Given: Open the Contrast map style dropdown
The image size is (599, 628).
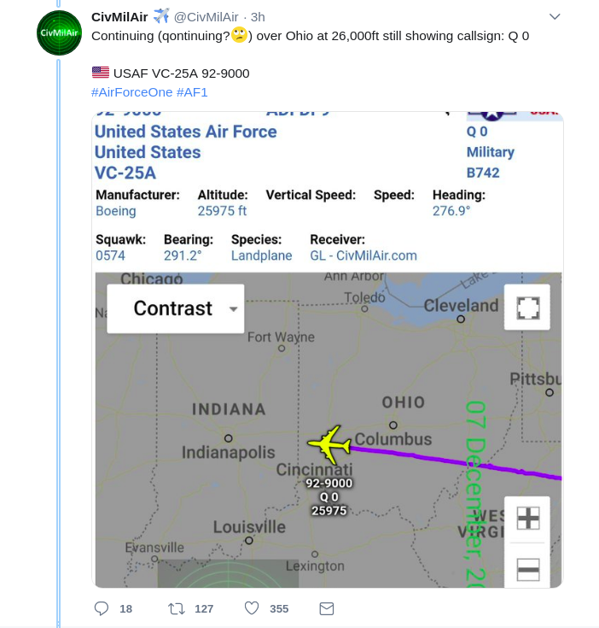Looking at the screenshot, I should [x=176, y=308].
